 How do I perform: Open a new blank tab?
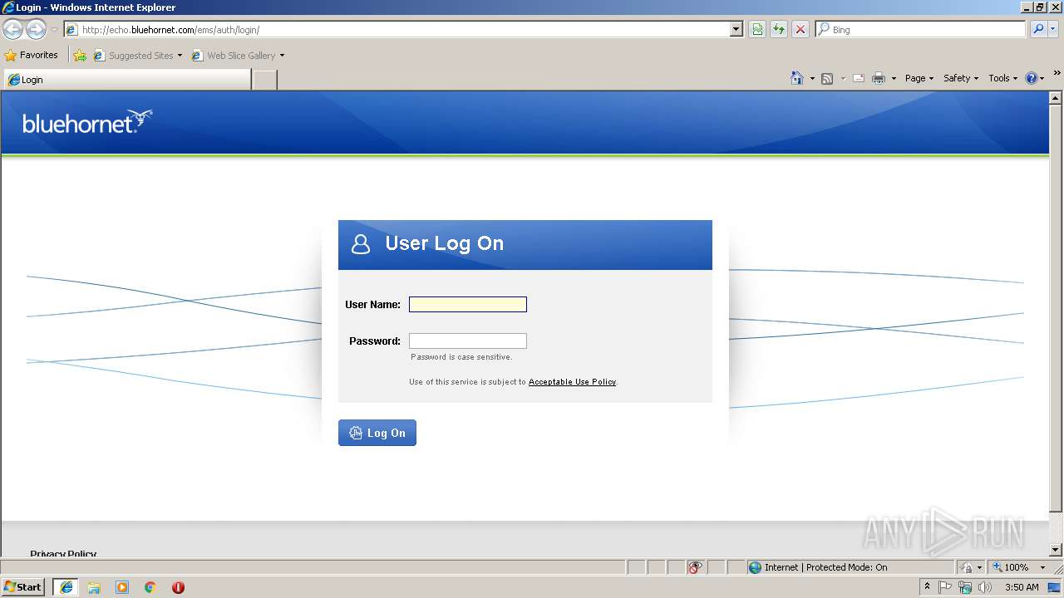click(x=264, y=80)
